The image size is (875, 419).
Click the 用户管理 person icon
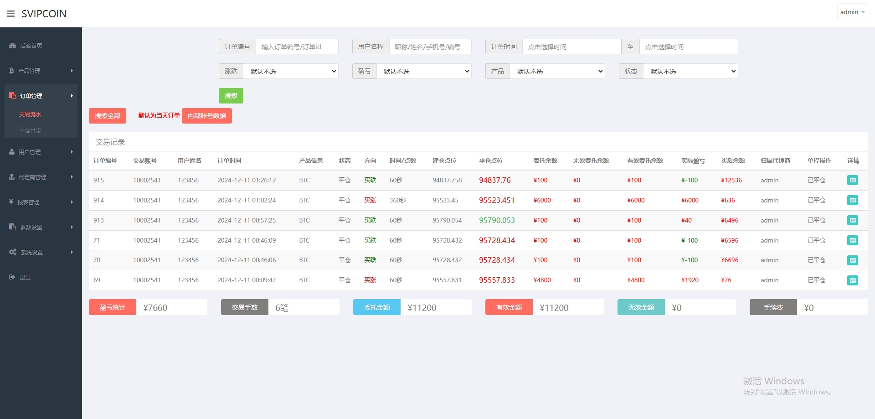[12, 152]
